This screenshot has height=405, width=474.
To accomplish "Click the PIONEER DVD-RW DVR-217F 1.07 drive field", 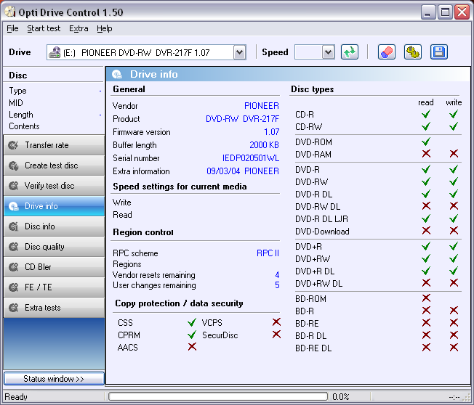I will pyautogui.click(x=146, y=52).
